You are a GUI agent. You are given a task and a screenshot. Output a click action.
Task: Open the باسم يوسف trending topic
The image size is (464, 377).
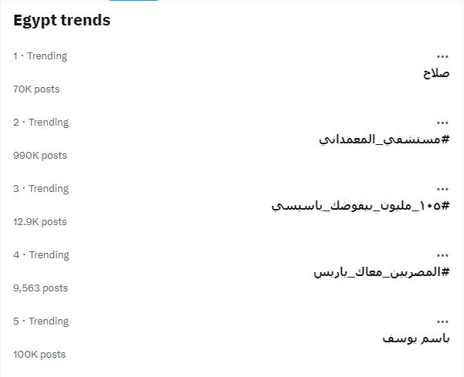[x=416, y=338]
